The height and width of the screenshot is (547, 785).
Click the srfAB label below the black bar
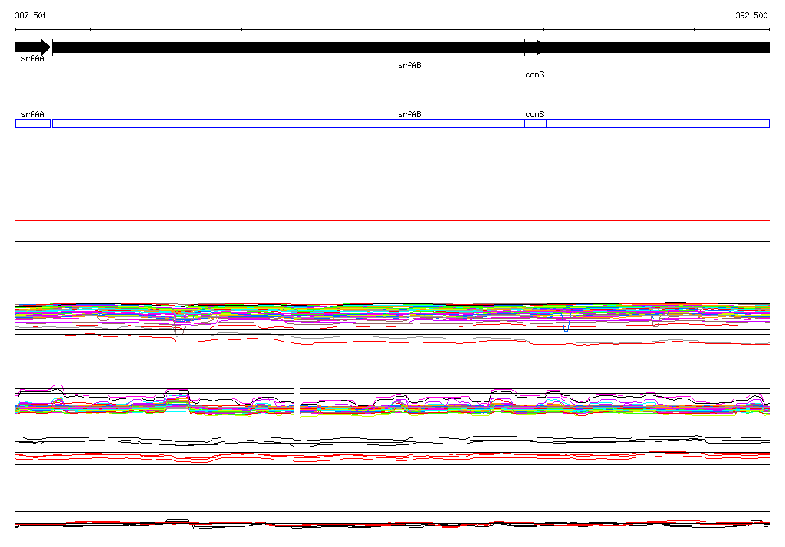click(409, 66)
